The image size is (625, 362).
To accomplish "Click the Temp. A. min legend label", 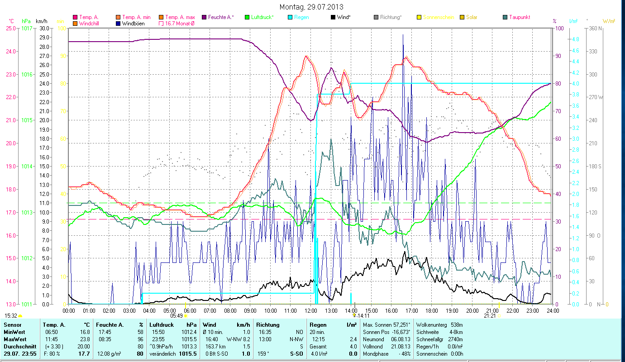I will coord(136,17).
